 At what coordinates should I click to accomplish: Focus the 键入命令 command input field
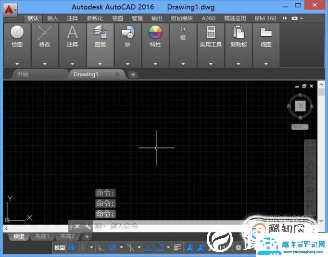click(x=167, y=226)
